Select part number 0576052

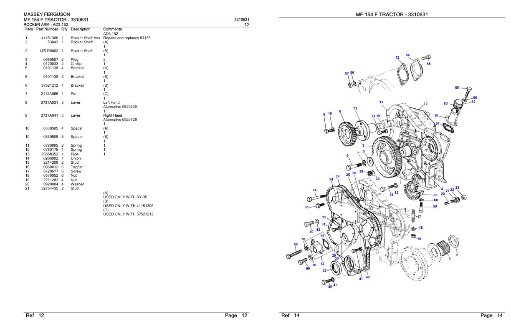51,175
